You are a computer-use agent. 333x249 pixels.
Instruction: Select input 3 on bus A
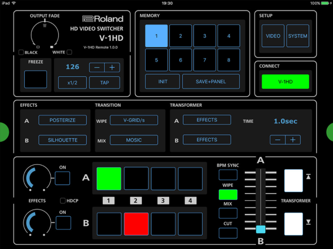[x=163, y=179]
